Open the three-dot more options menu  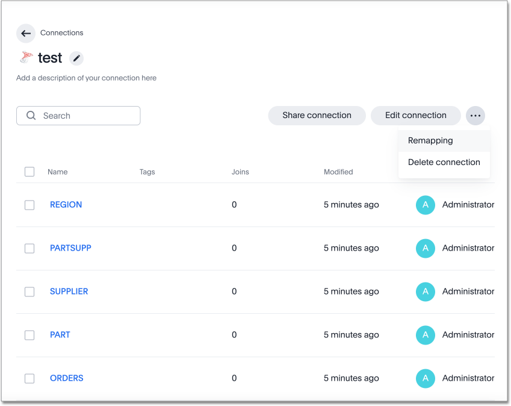(x=475, y=116)
